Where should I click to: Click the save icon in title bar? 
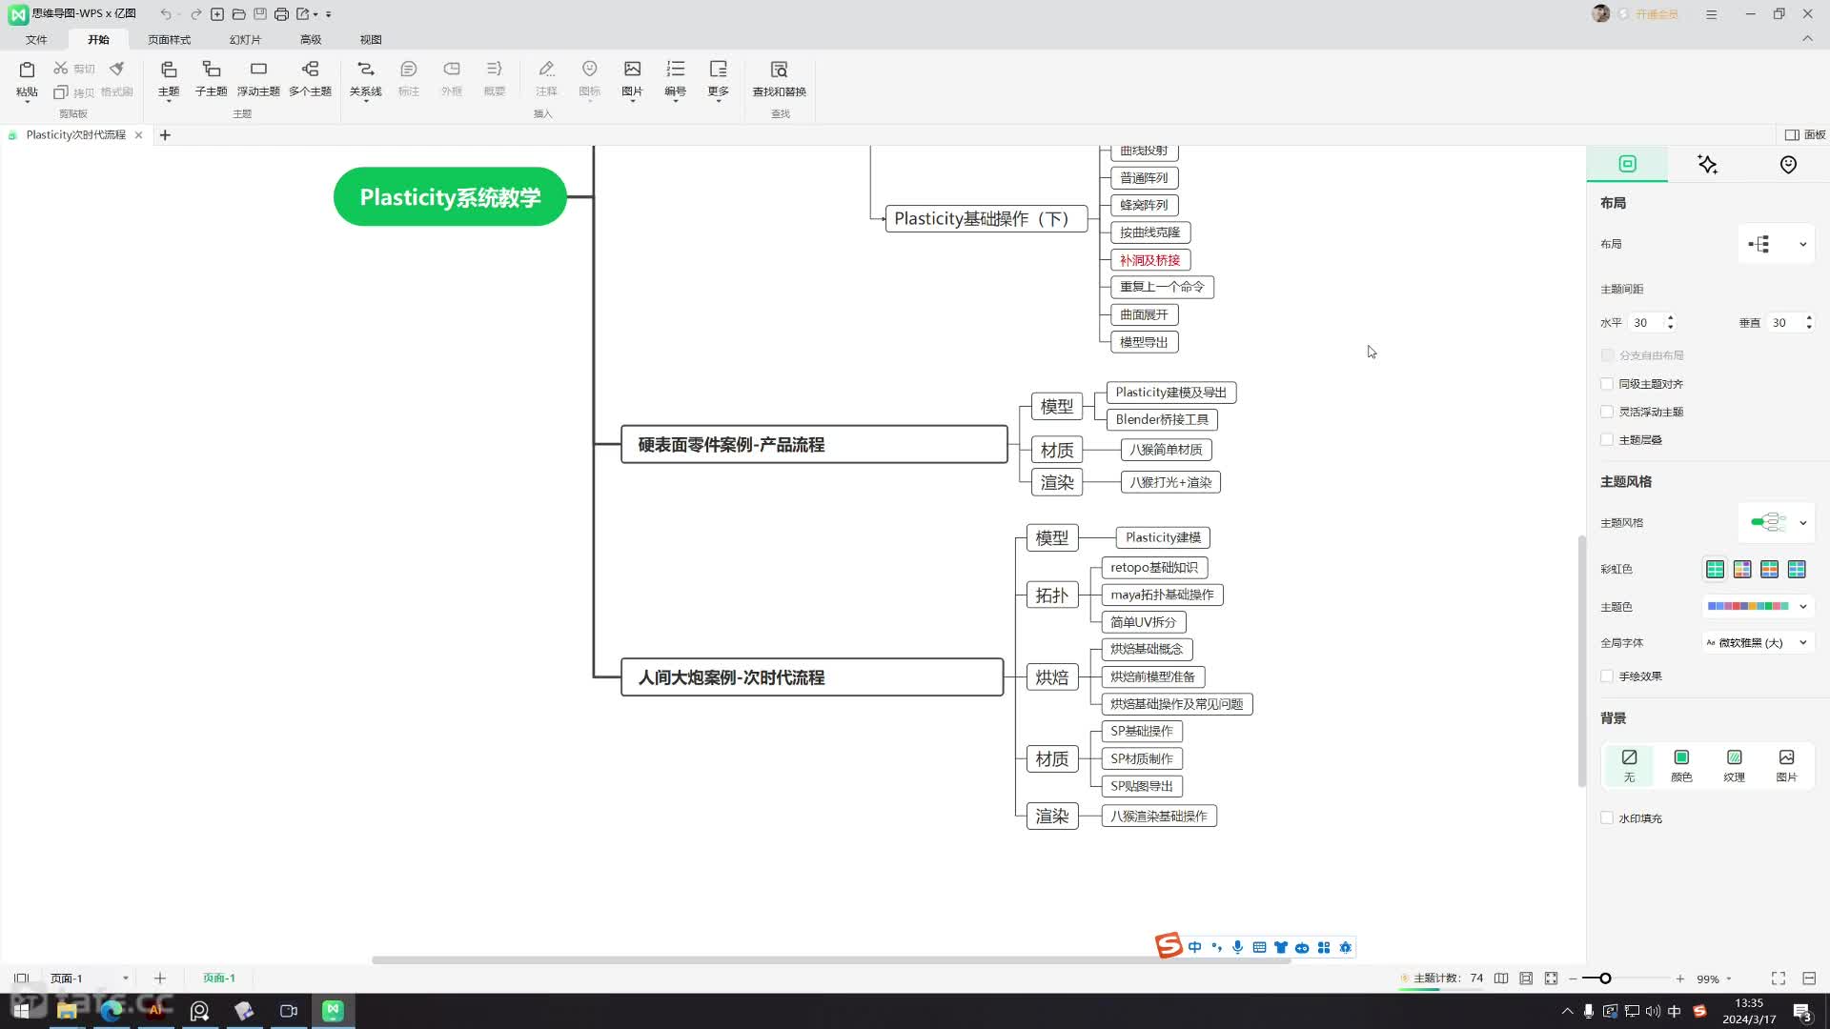(x=259, y=14)
